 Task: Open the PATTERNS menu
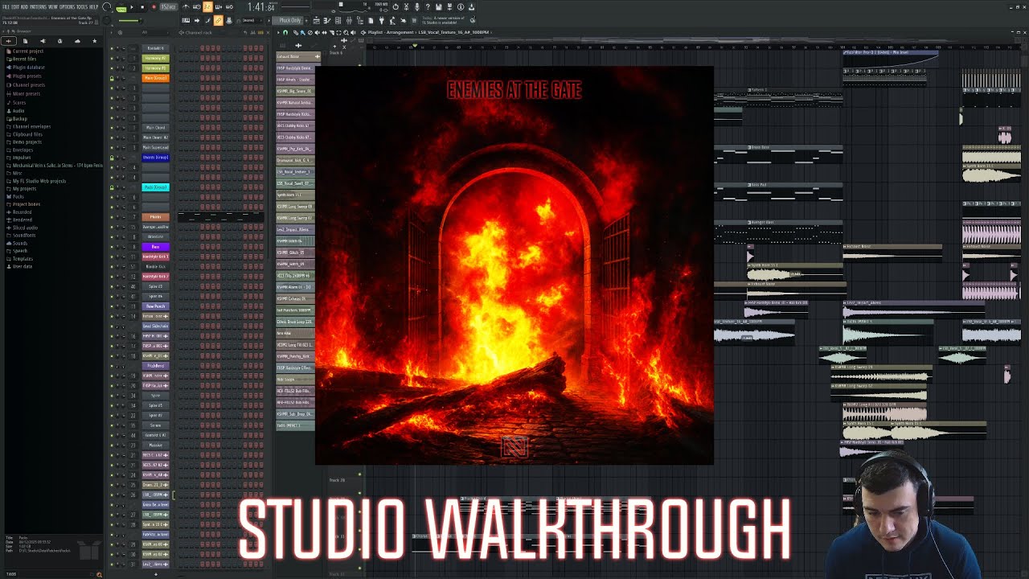coord(39,7)
